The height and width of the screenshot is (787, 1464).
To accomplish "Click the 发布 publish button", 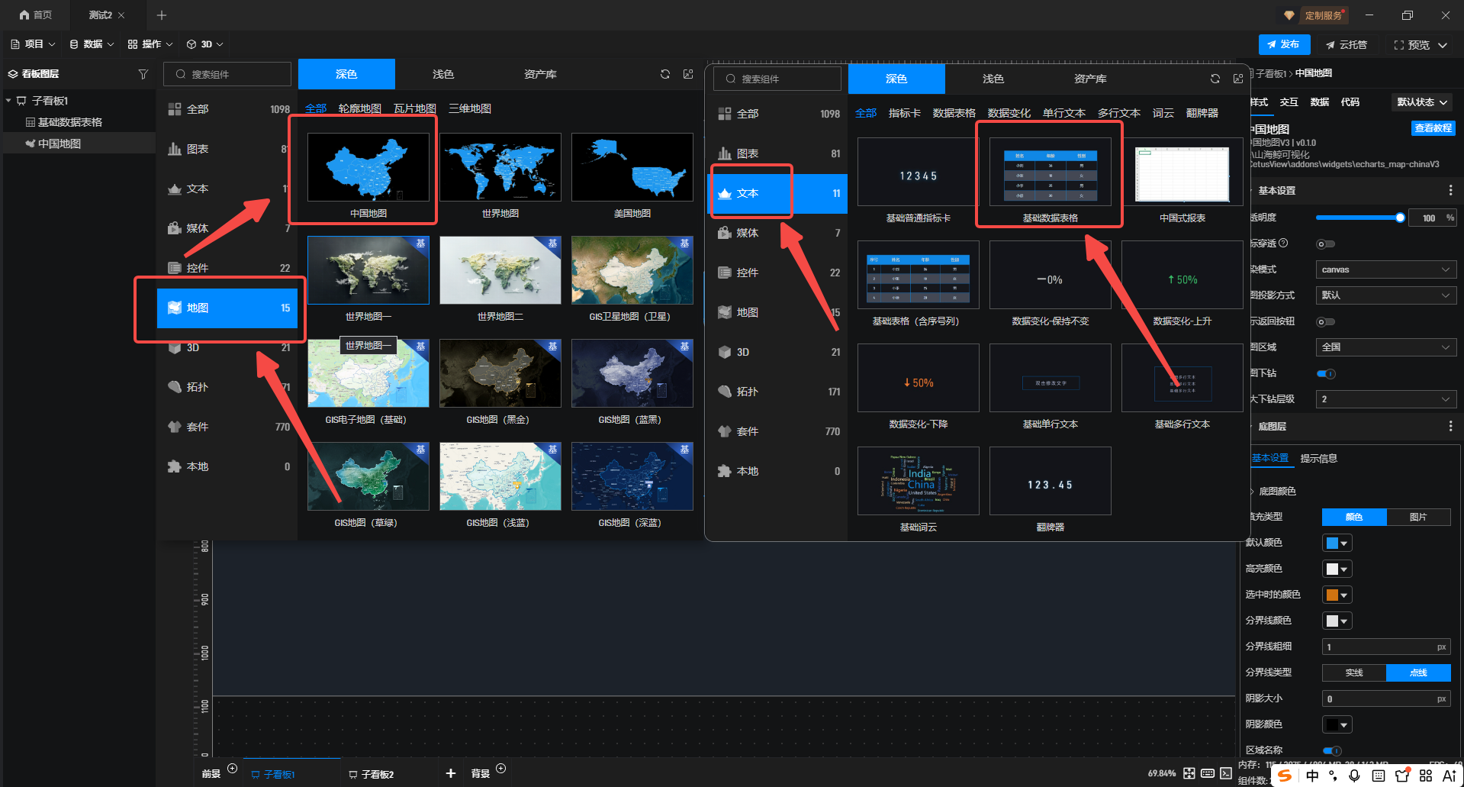I will (1284, 44).
